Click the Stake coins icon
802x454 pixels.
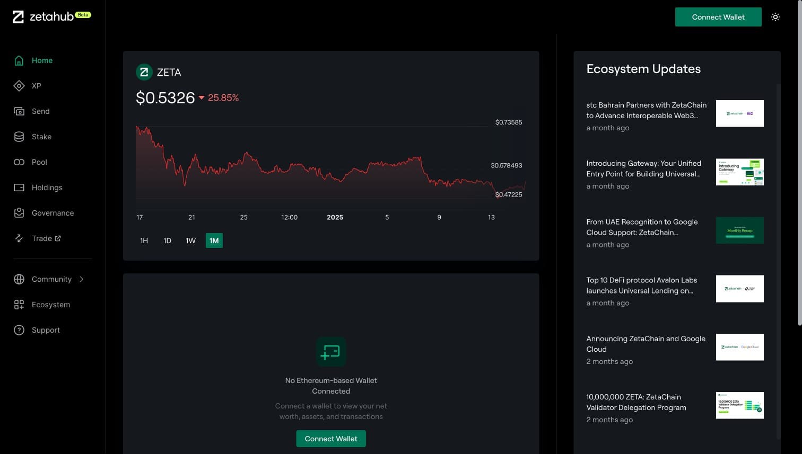[x=19, y=137]
